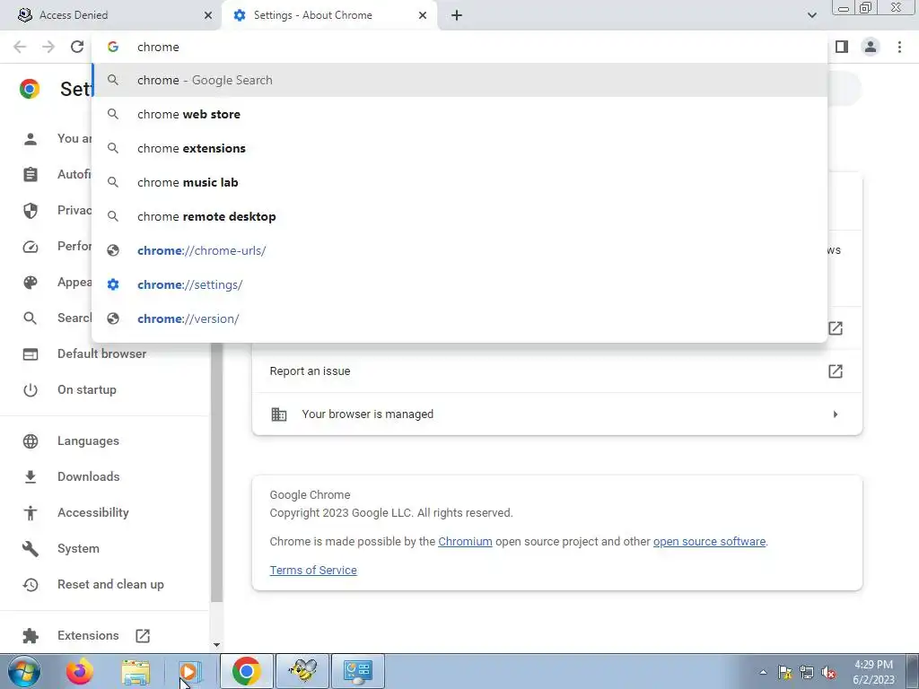Image resolution: width=919 pixels, height=689 pixels.
Task: Click the managed-browser building icon
Action: point(279,414)
